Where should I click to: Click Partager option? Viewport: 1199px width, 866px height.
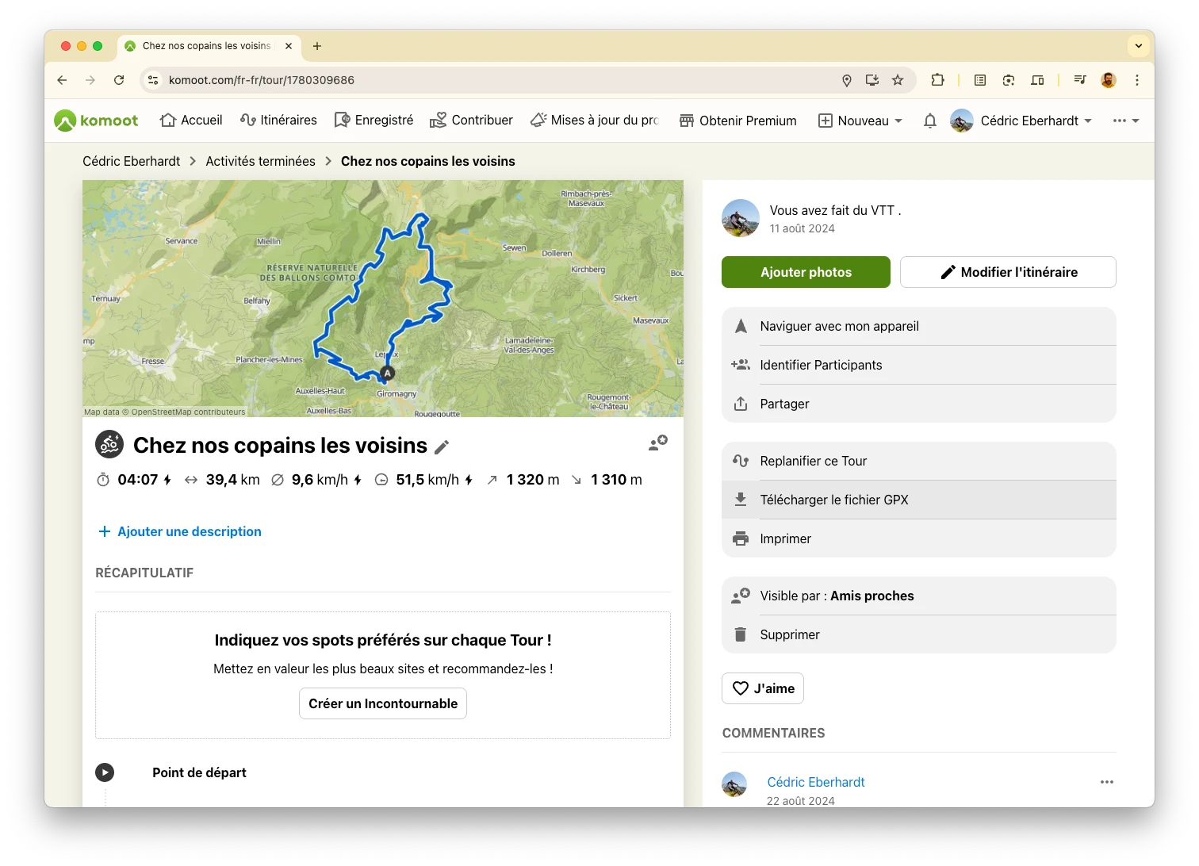[x=919, y=404]
